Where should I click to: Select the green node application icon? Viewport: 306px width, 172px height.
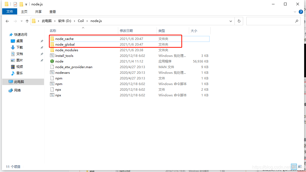tap(52, 61)
